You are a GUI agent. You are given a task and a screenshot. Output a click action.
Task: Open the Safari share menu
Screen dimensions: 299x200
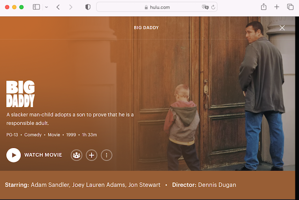[264, 7]
